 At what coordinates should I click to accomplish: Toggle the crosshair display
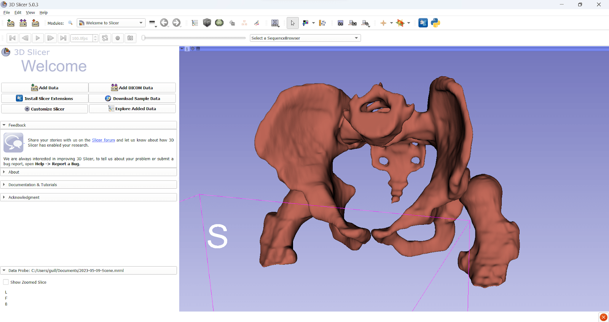coord(383,23)
